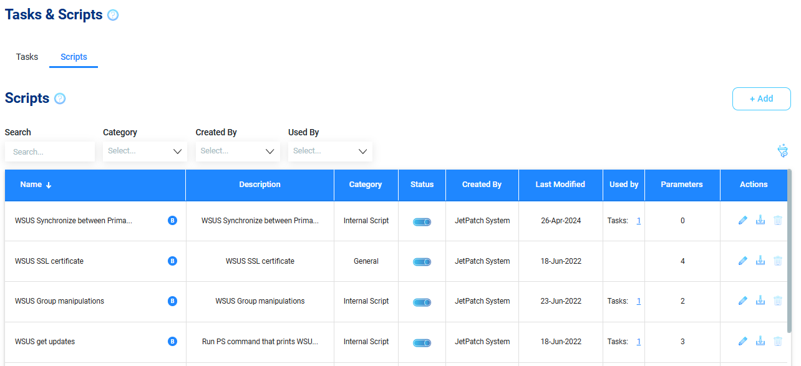The height and width of the screenshot is (366, 801).
Task: Click parameter count 3 for WSUS get updates
Action: pyautogui.click(x=682, y=342)
